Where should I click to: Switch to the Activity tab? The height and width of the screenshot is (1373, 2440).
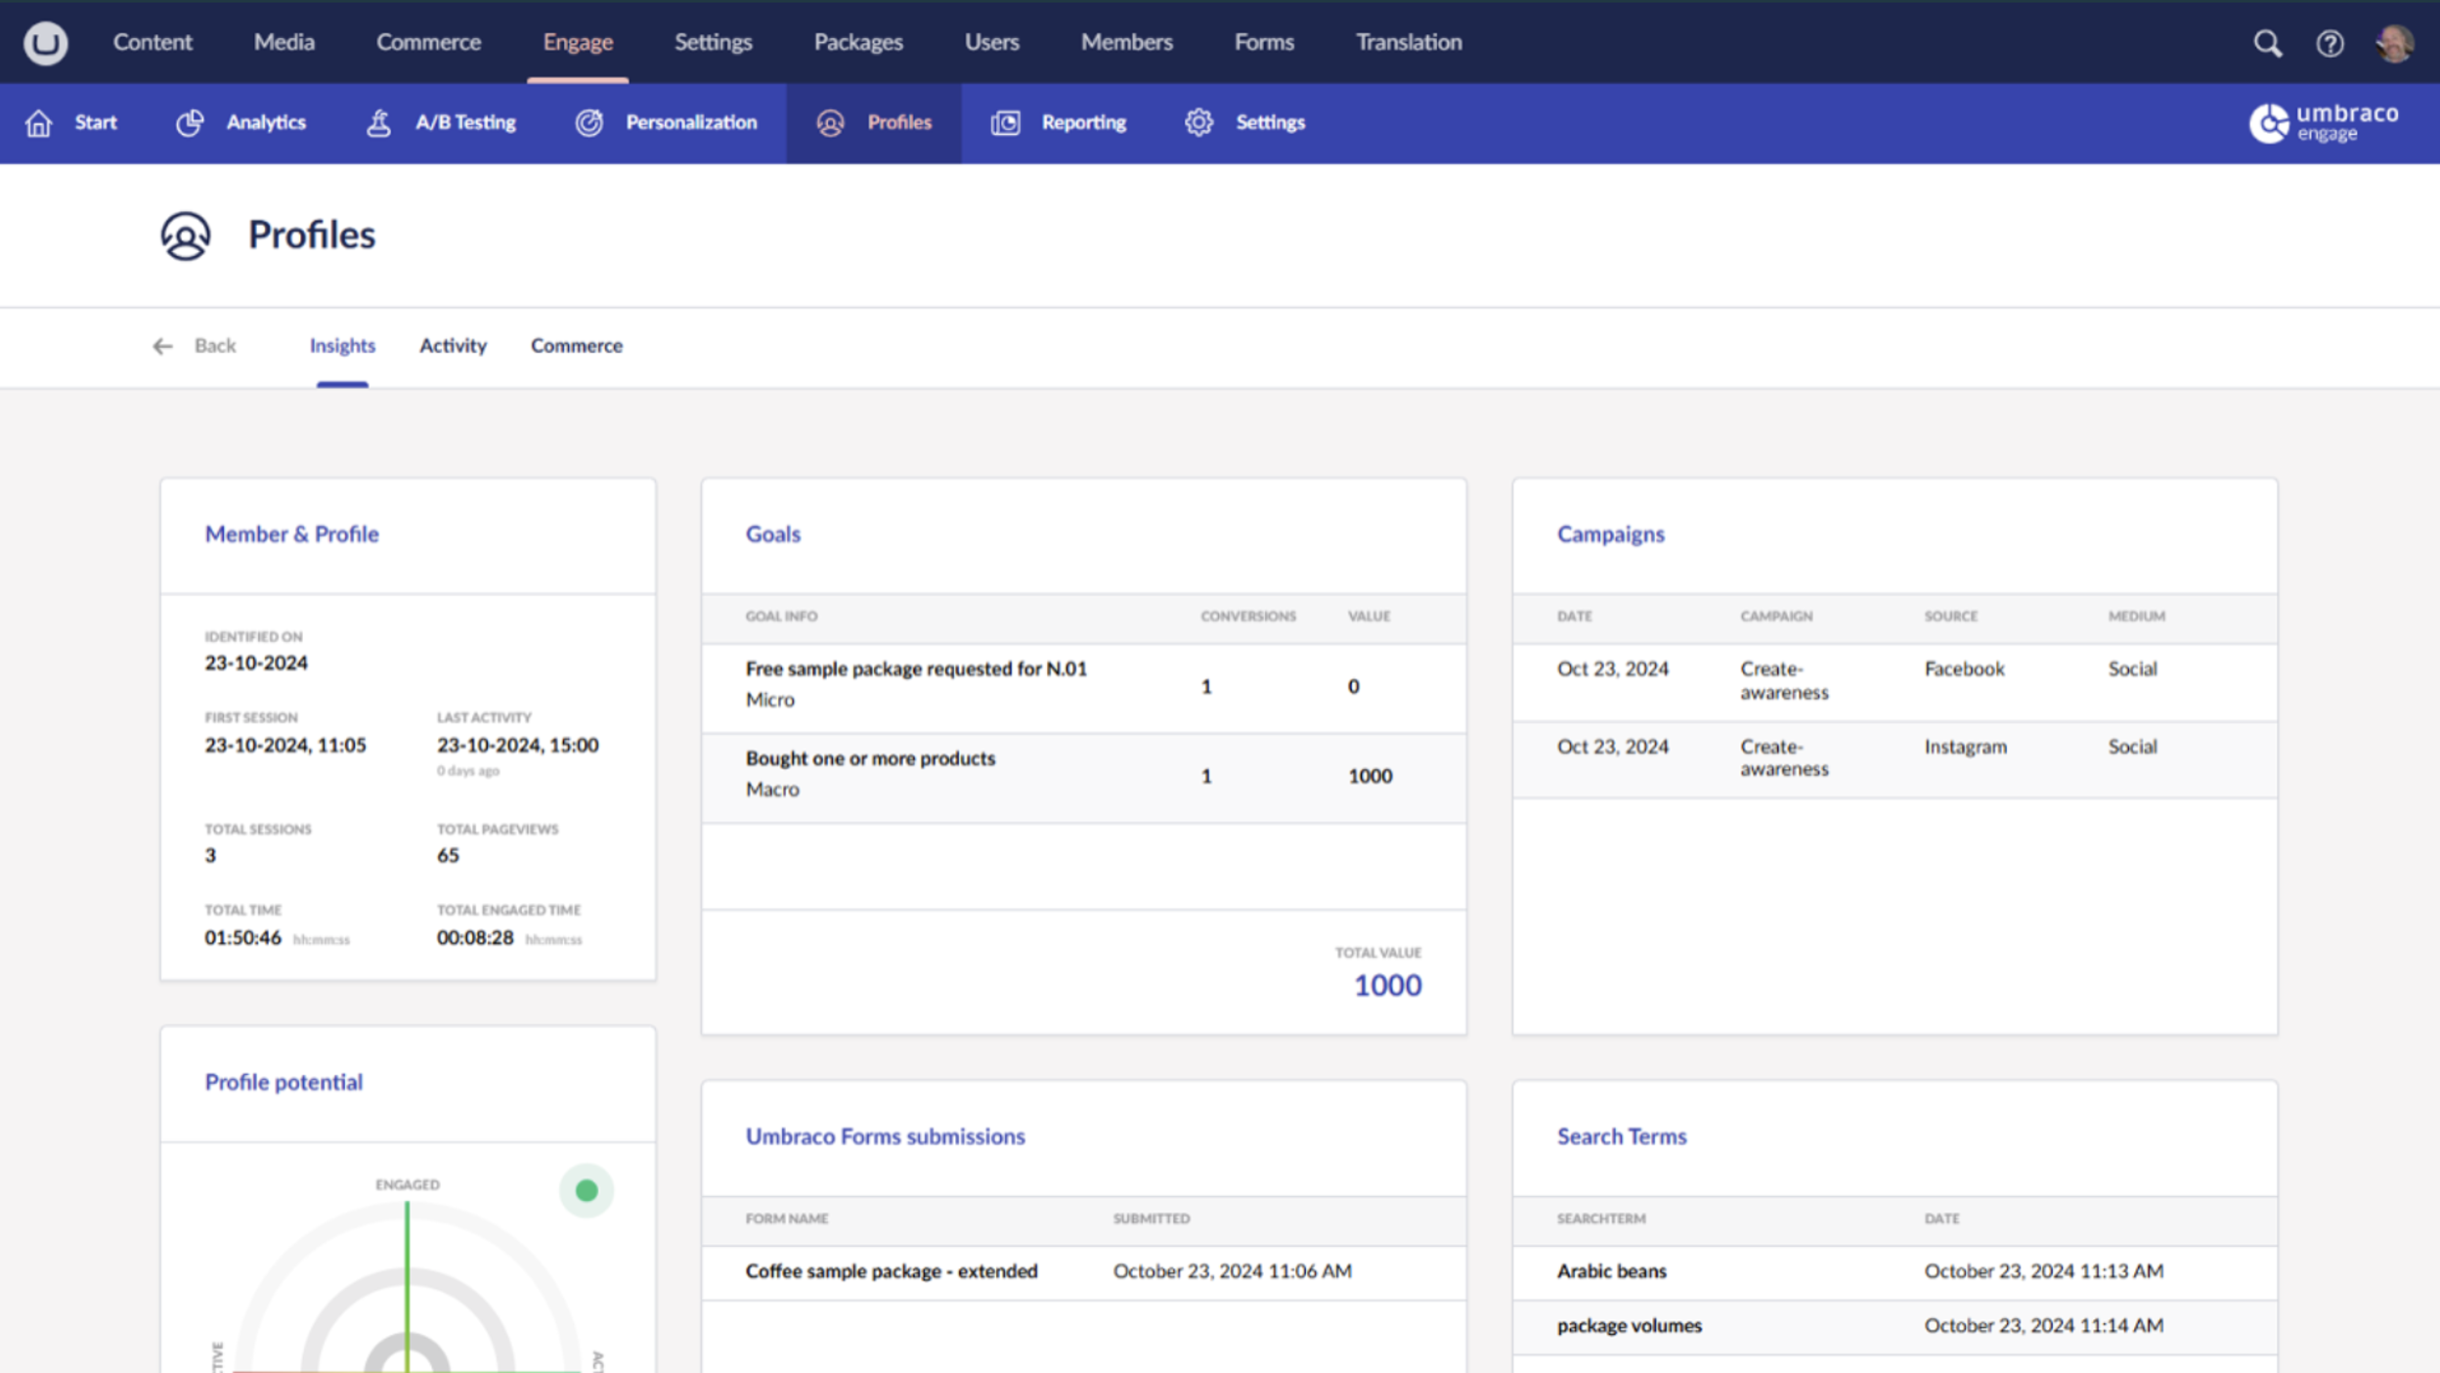(453, 346)
